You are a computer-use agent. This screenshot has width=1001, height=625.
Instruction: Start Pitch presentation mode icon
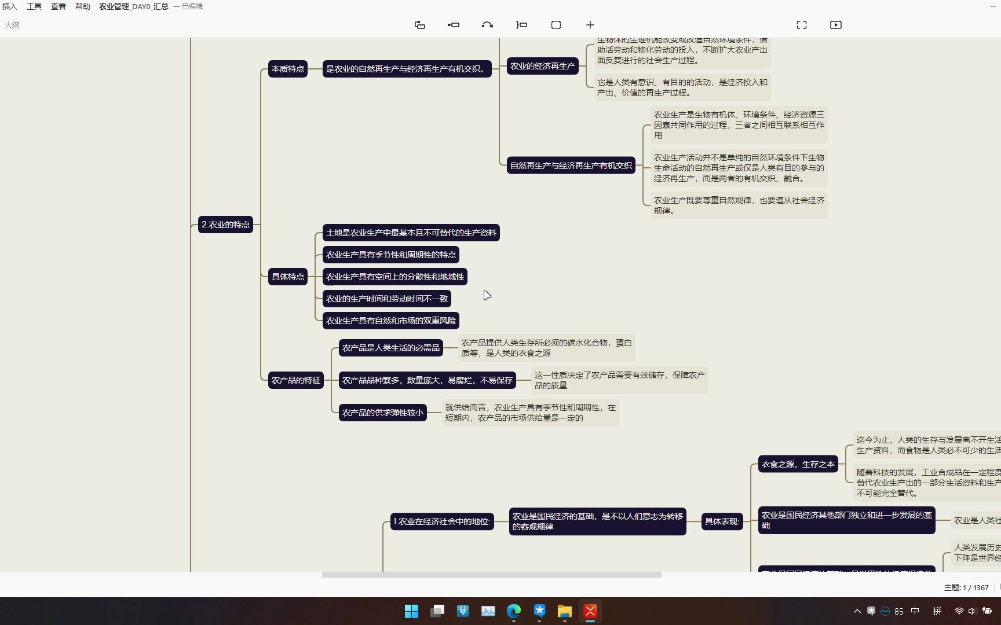click(x=836, y=25)
